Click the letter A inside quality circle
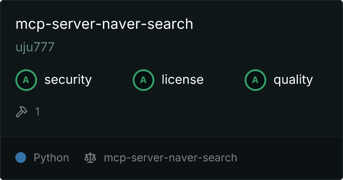The image size is (343, 180). (x=255, y=80)
